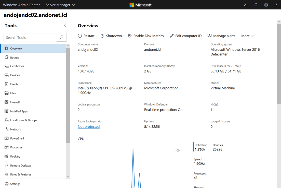This screenshot has width=281, height=188.
Task: Click the Real-time protection: On value
Action: click(x=163, y=110)
